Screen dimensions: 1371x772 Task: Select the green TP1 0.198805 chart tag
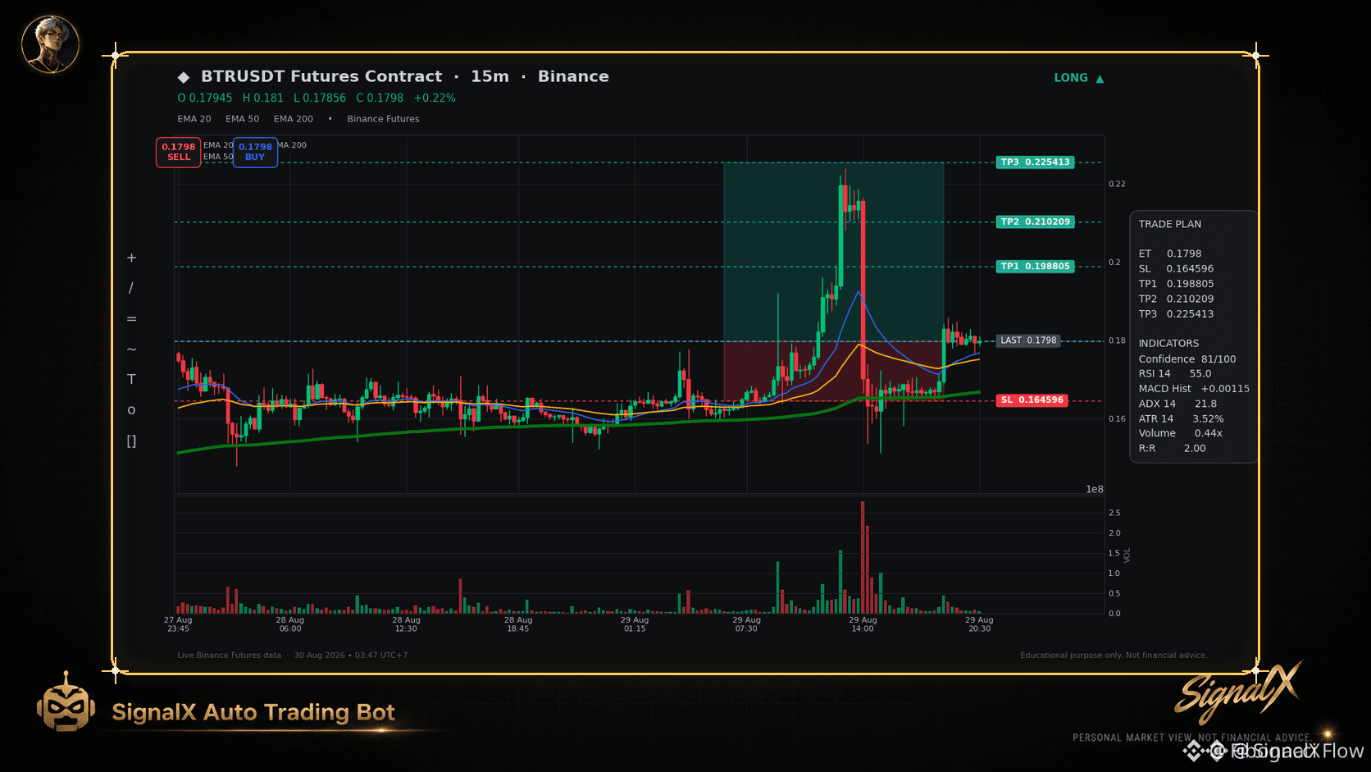click(1036, 267)
